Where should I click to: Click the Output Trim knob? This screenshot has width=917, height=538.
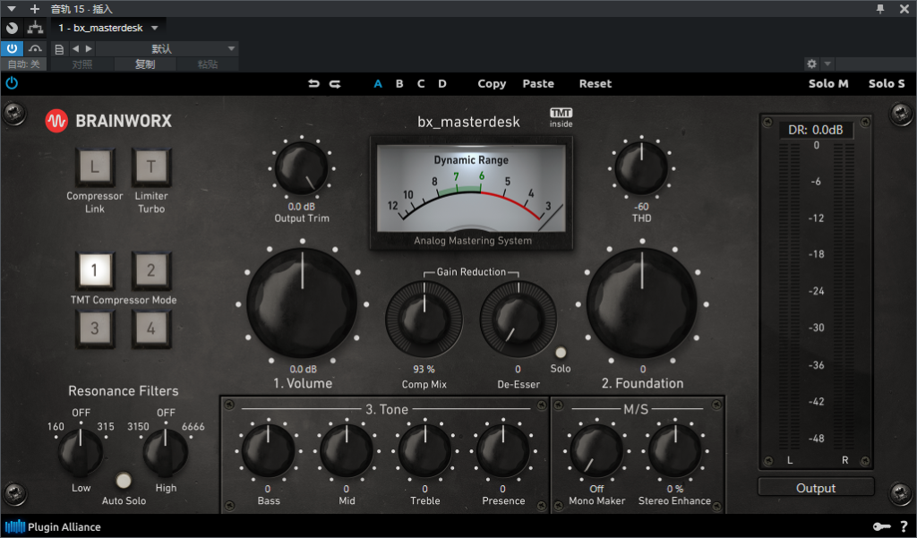[x=302, y=168]
